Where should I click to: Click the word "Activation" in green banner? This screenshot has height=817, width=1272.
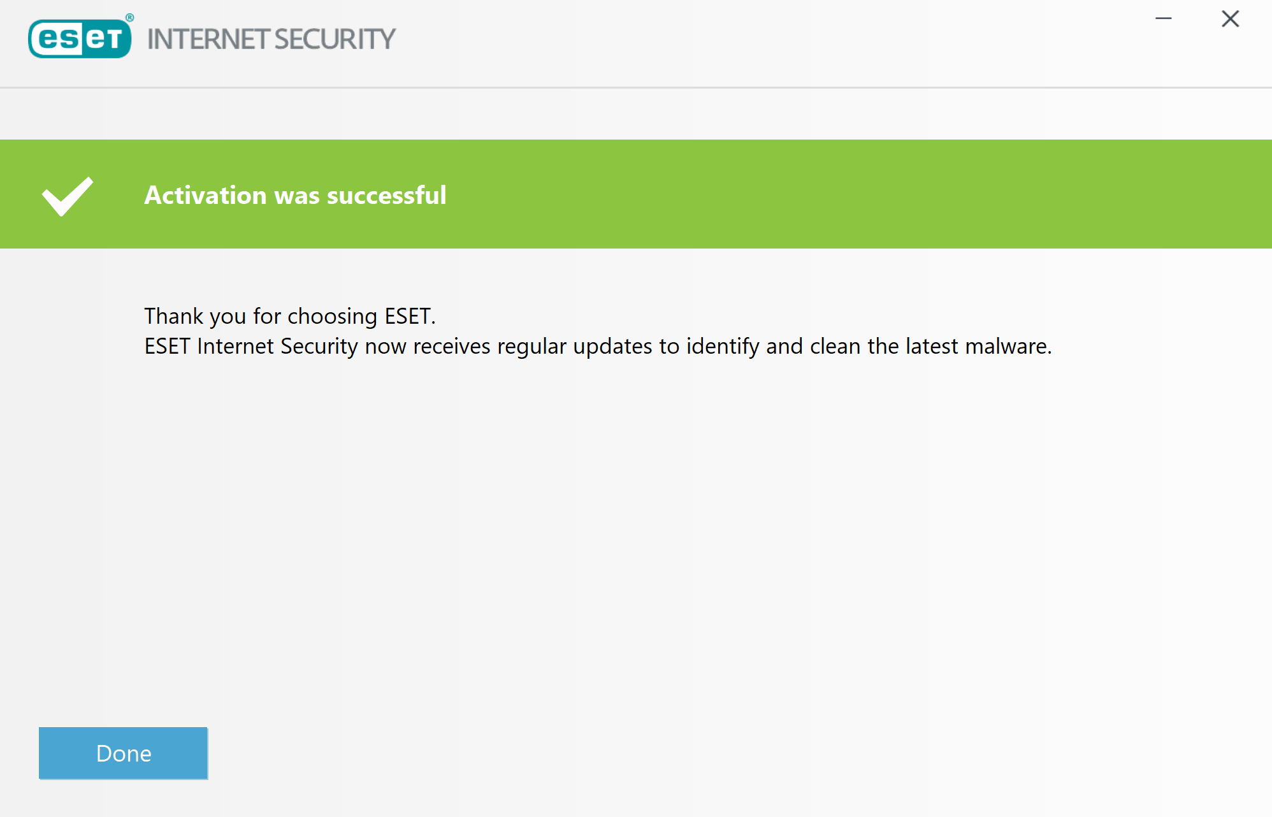click(205, 195)
